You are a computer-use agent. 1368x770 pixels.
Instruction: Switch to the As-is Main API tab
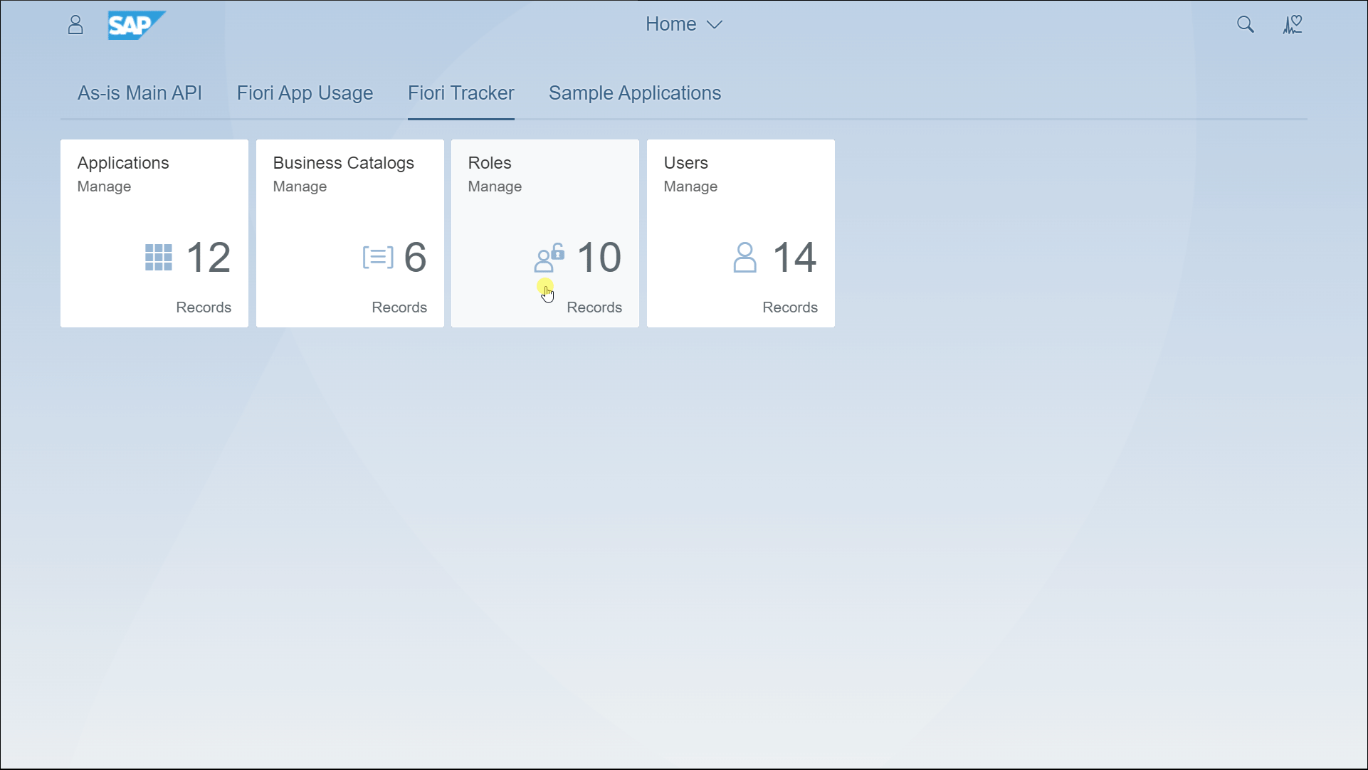click(140, 93)
